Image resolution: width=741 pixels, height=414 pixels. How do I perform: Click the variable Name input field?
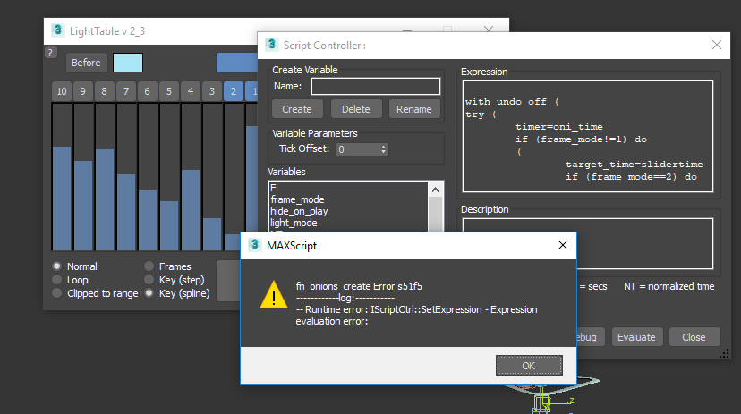[x=376, y=87]
